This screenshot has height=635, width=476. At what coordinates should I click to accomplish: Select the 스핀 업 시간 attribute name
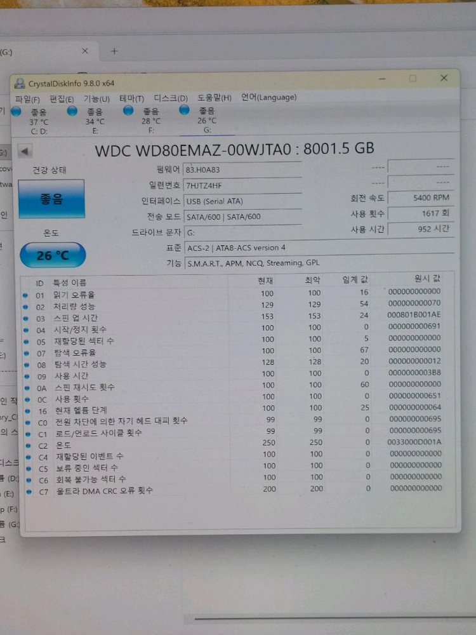pyautogui.click(x=76, y=318)
